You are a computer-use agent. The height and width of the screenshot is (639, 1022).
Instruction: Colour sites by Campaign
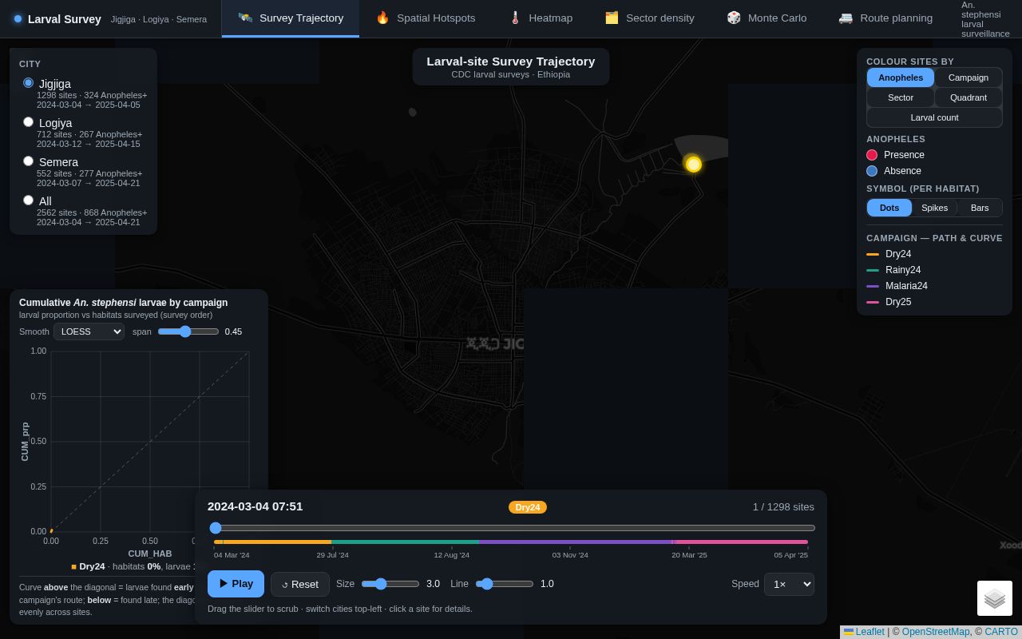tap(969, 77)
